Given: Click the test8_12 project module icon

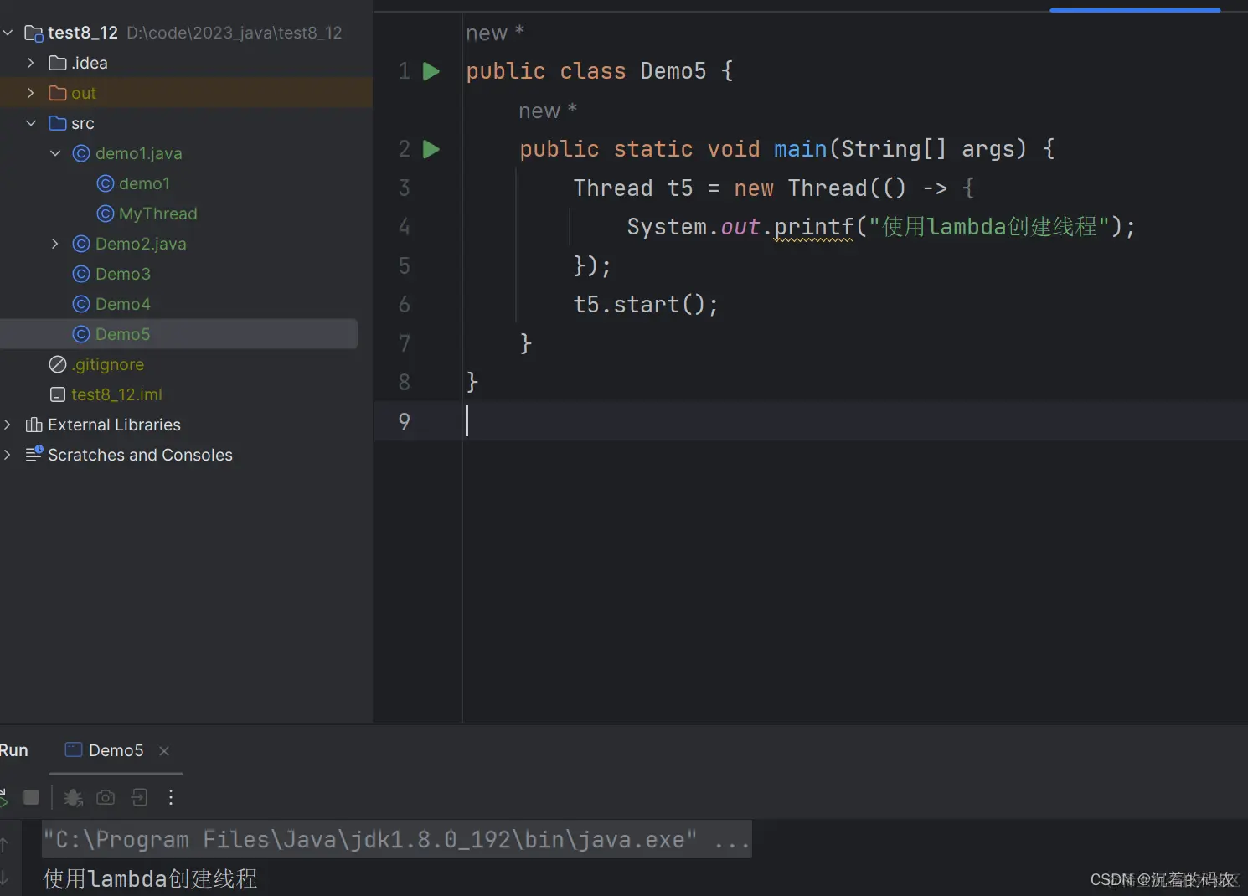Looking at the screenshot, I should [34, 33].
